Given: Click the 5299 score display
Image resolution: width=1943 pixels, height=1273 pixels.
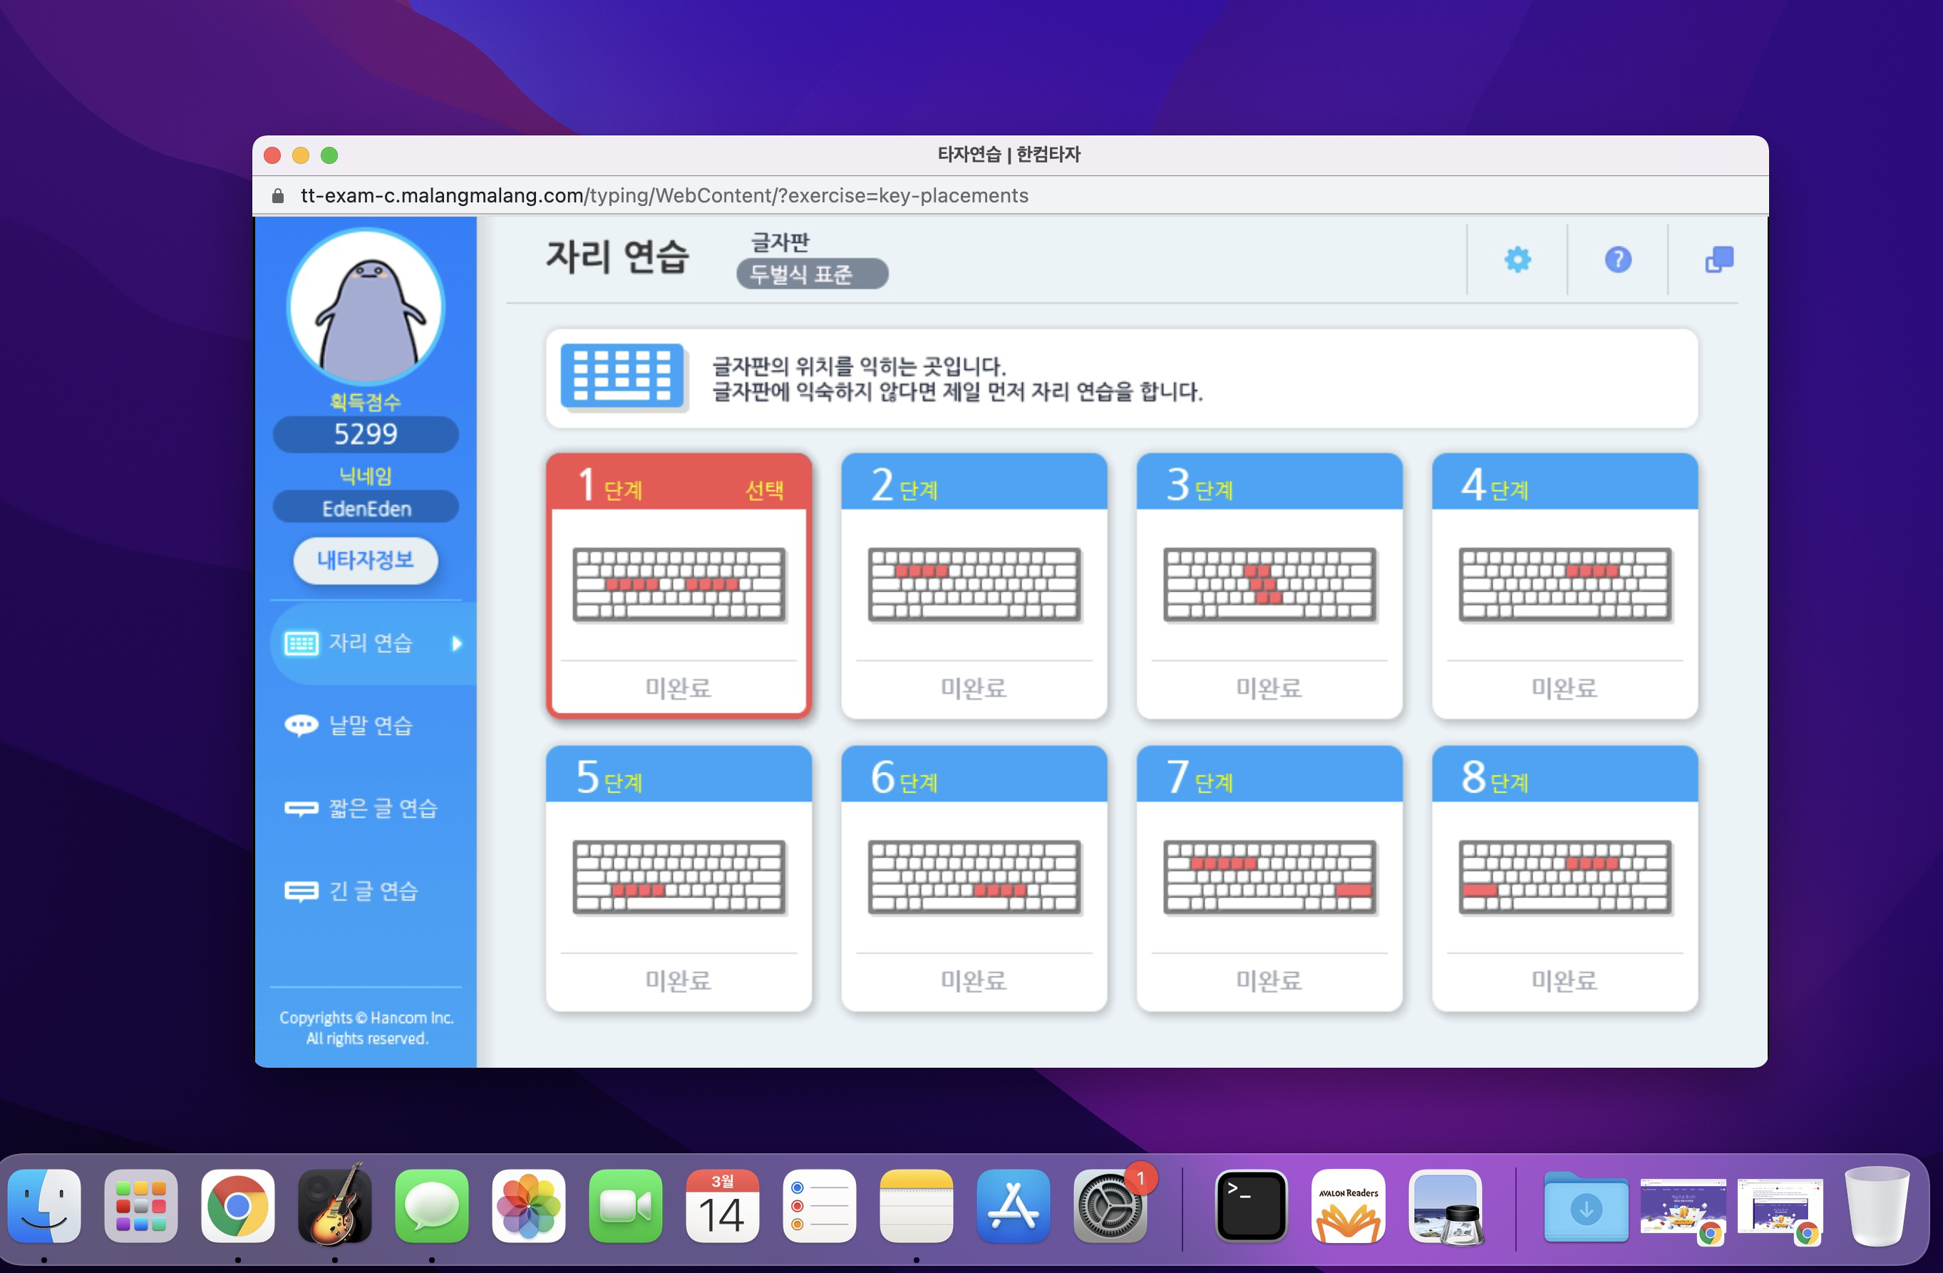Looking at the screenshot, I should coord(365,433).
